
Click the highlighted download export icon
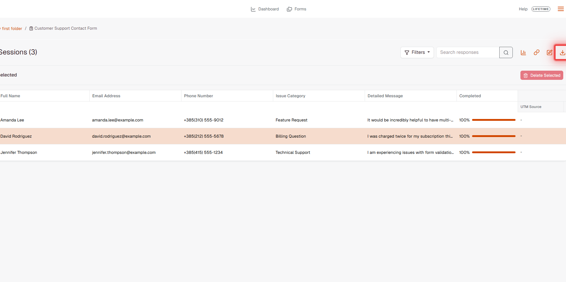pos(562,53)
